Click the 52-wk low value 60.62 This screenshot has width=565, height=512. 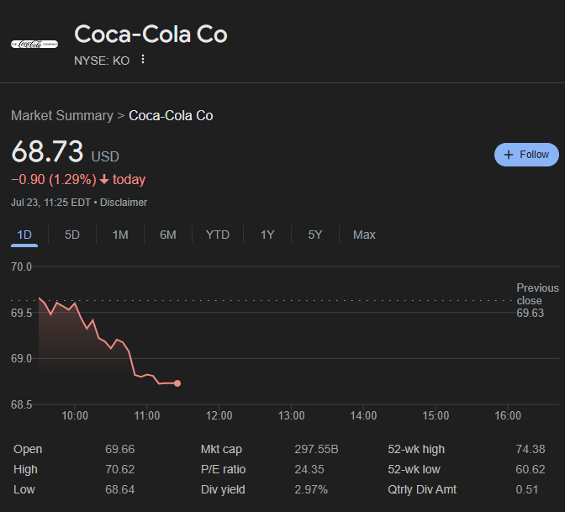tap(531, 469)
